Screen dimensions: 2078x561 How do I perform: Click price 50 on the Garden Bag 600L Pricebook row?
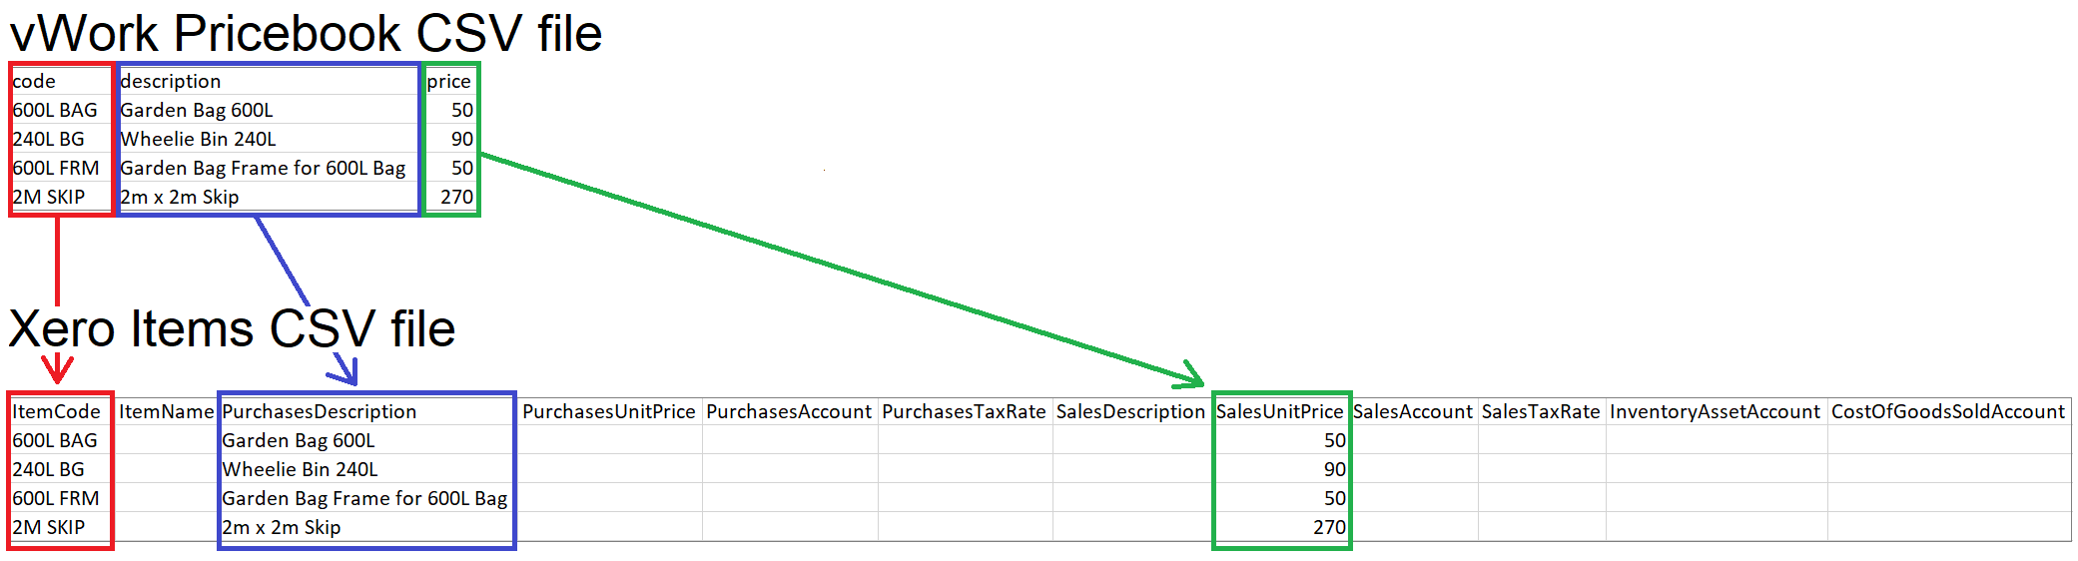point(462,110)
